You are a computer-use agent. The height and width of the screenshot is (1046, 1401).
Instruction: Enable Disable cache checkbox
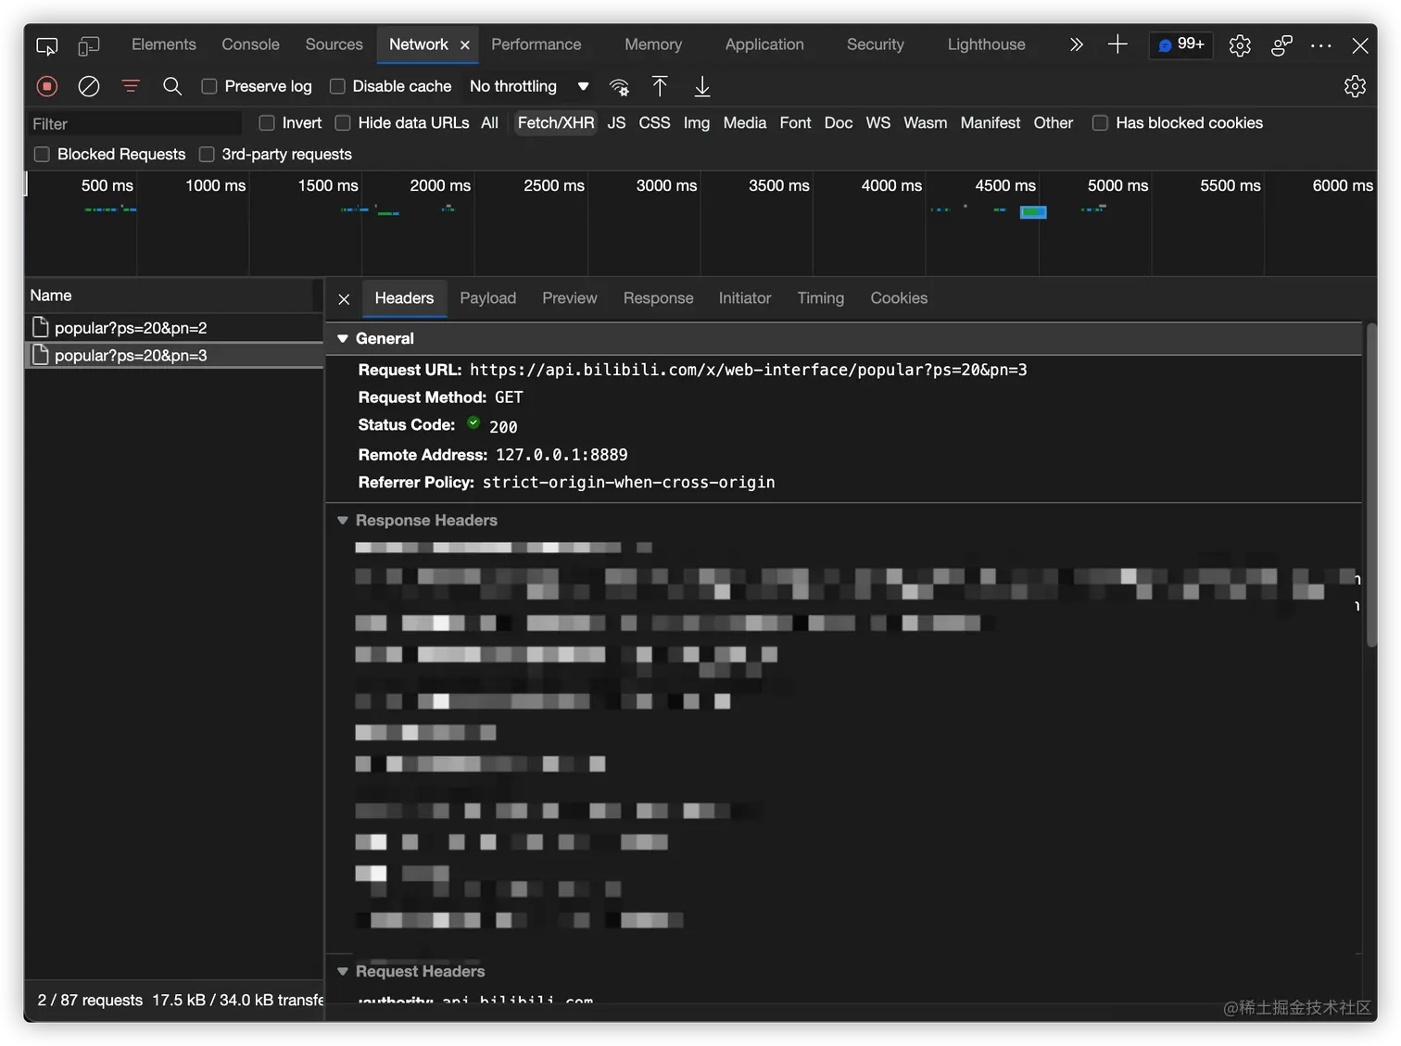click(x=337, y=86)
